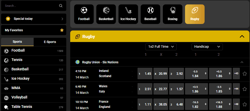Favorite the France vs England match
The width and height of the screenshot is (250, 111).
(245, 104)
